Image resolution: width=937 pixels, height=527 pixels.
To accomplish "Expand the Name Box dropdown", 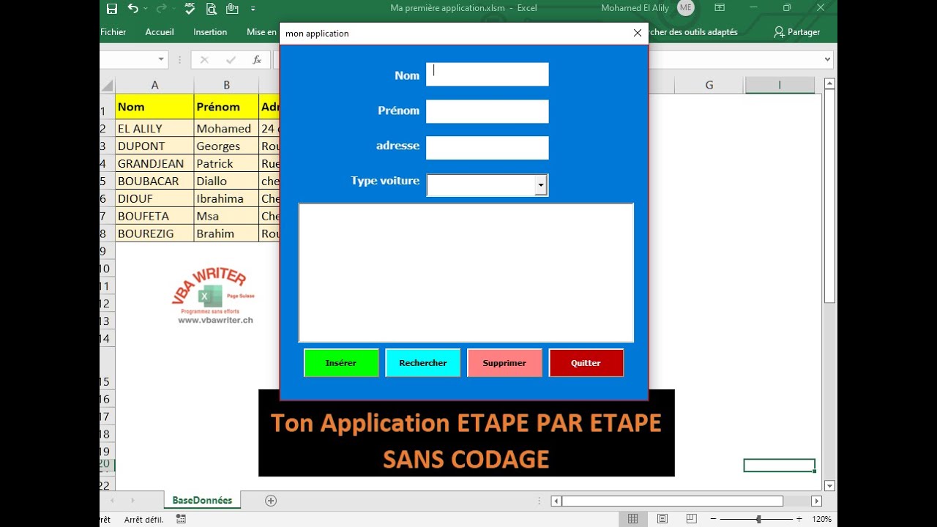I will [x=161, y=60].
